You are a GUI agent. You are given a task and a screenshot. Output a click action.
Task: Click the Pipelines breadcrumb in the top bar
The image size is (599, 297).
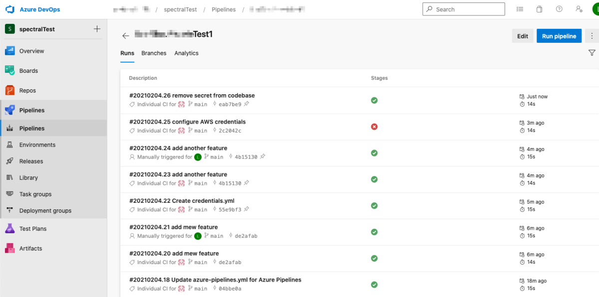(x=224, y=9)
